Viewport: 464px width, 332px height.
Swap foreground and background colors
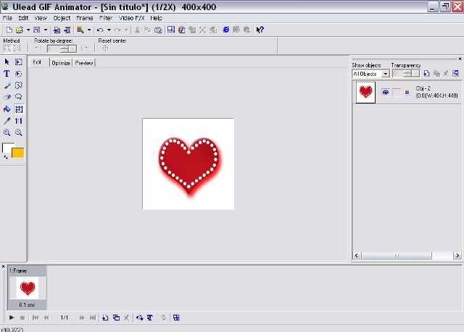pyautogui.click(x=6, y=157)
